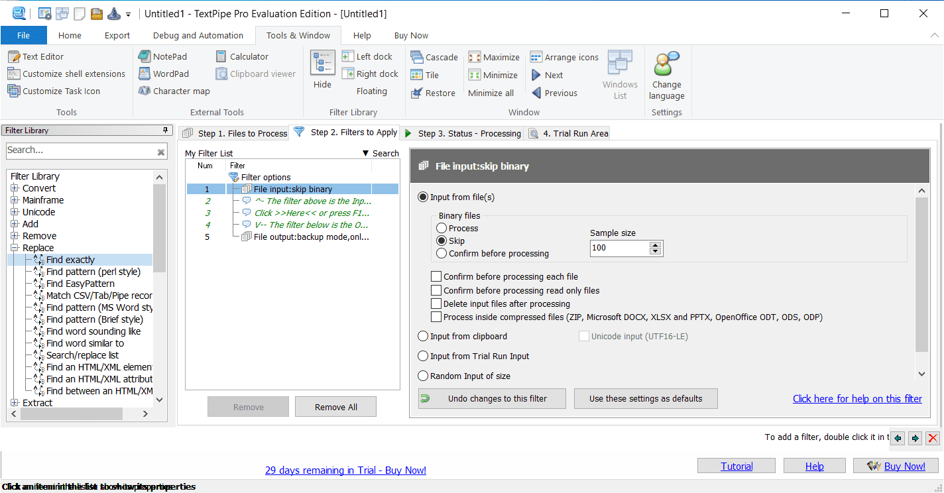
Task: Click the checklist-with-gear quick access icon
Action: [x=45, y=13]
